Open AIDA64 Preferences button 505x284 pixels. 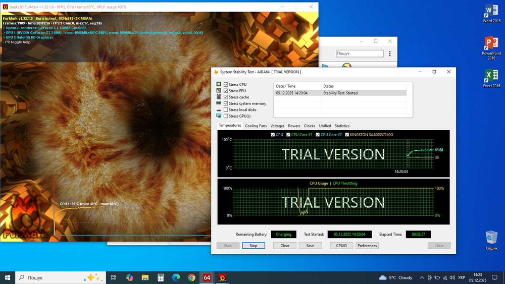click(367, 246)
